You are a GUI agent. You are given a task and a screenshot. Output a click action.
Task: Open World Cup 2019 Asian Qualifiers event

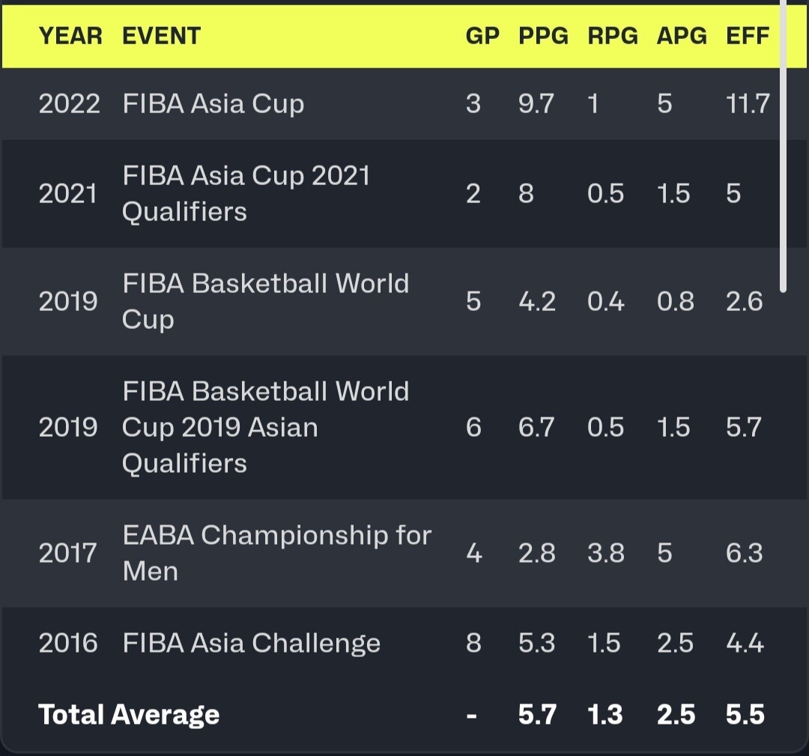coord(265,427)
